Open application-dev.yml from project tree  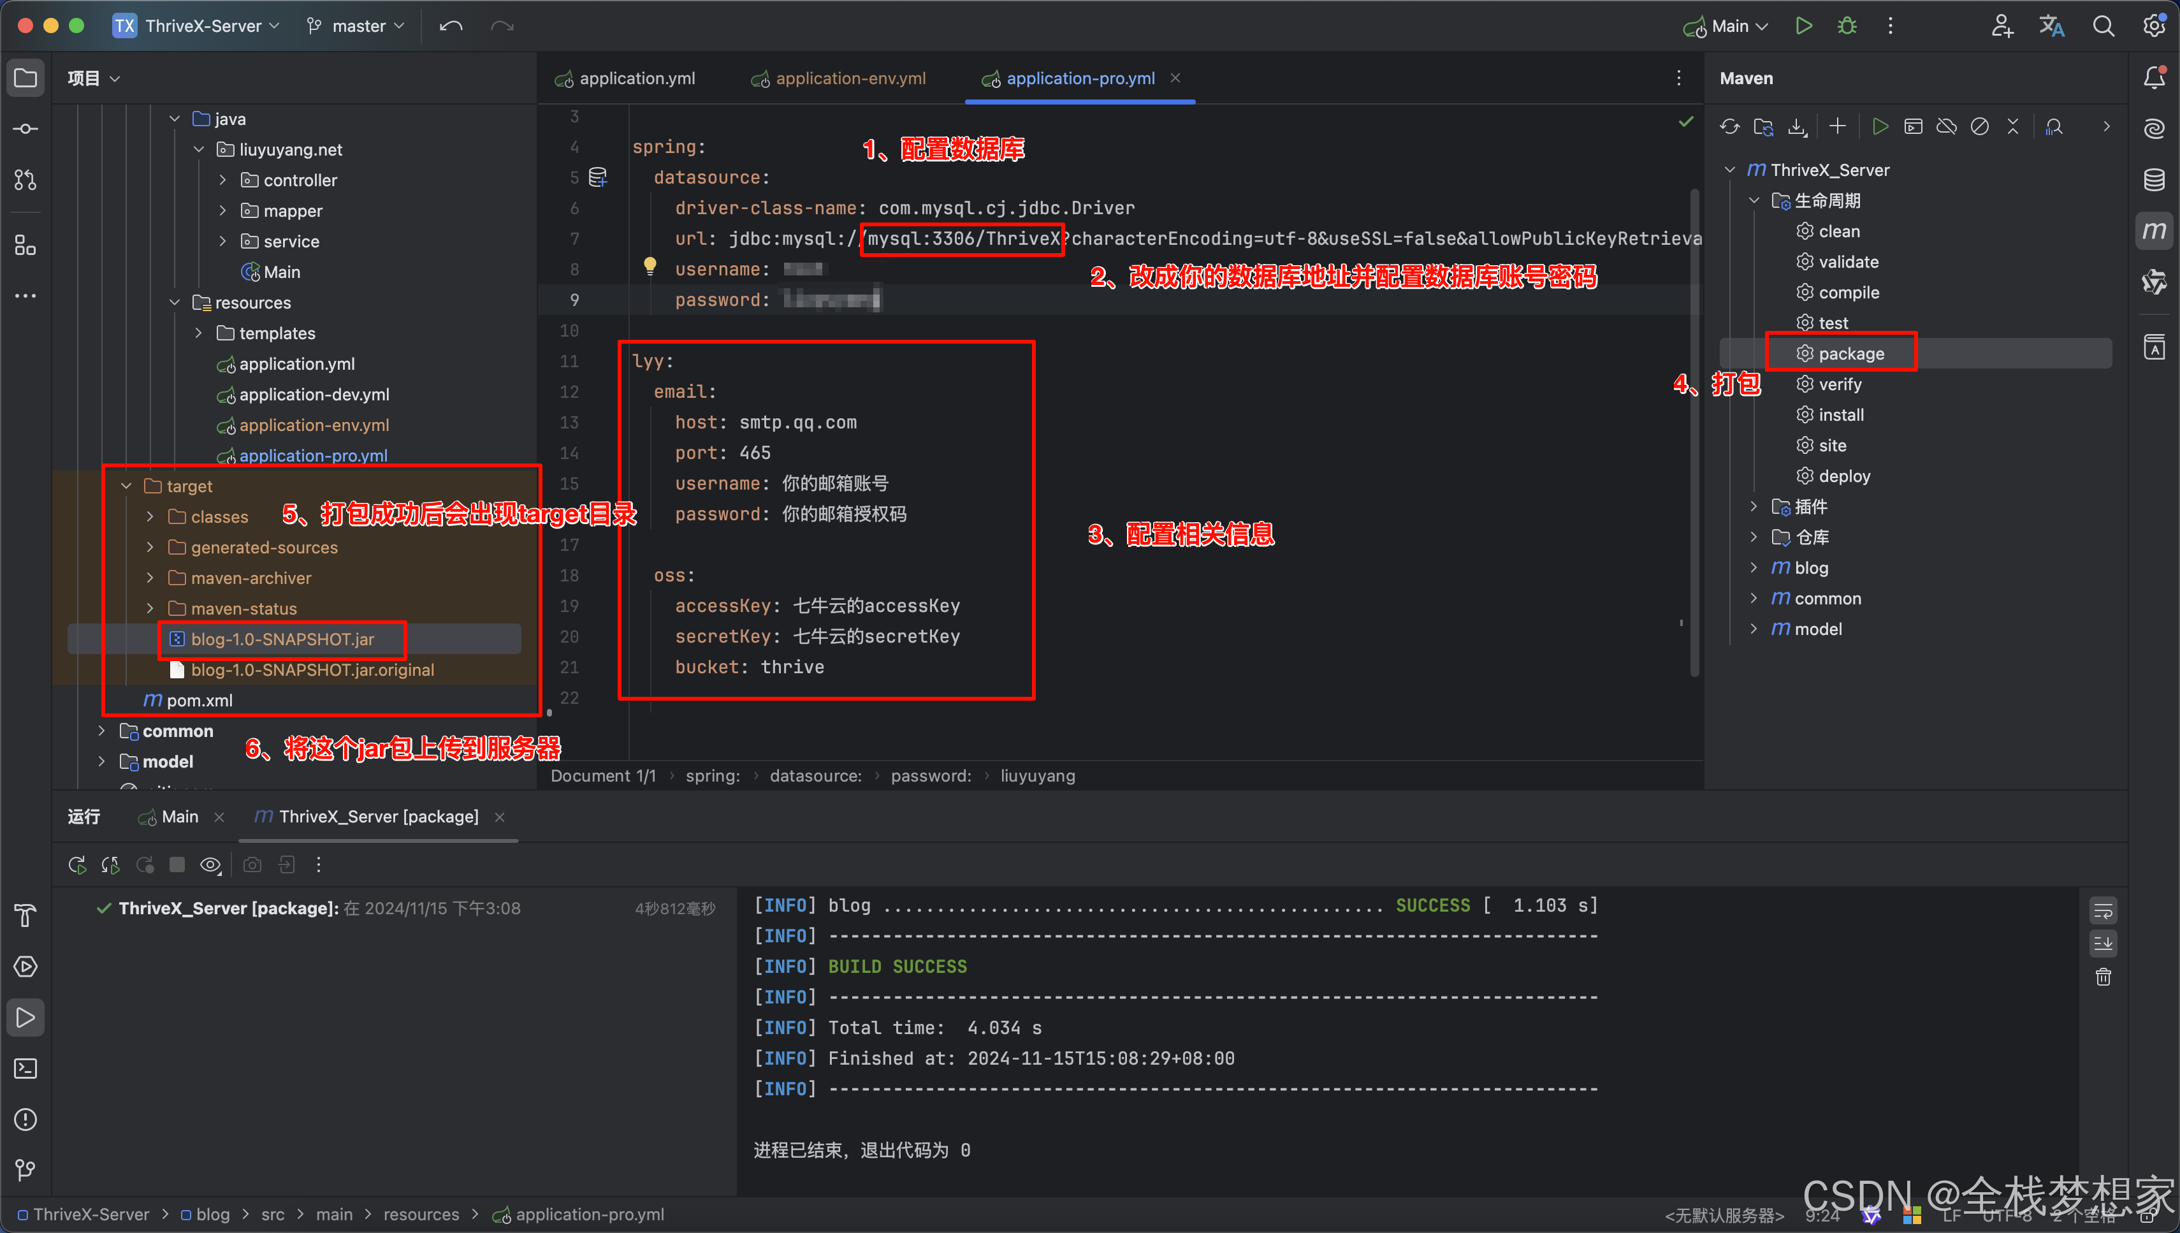[x=314, y=395]
